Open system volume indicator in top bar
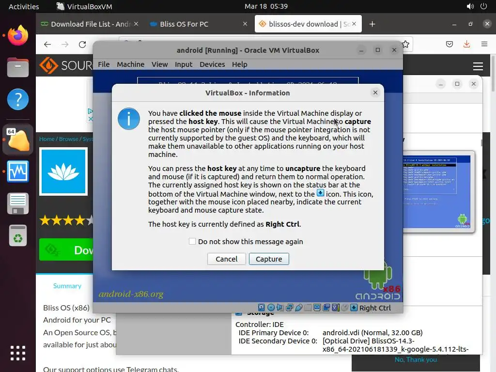The image size is (496, 372). (470, 6)
